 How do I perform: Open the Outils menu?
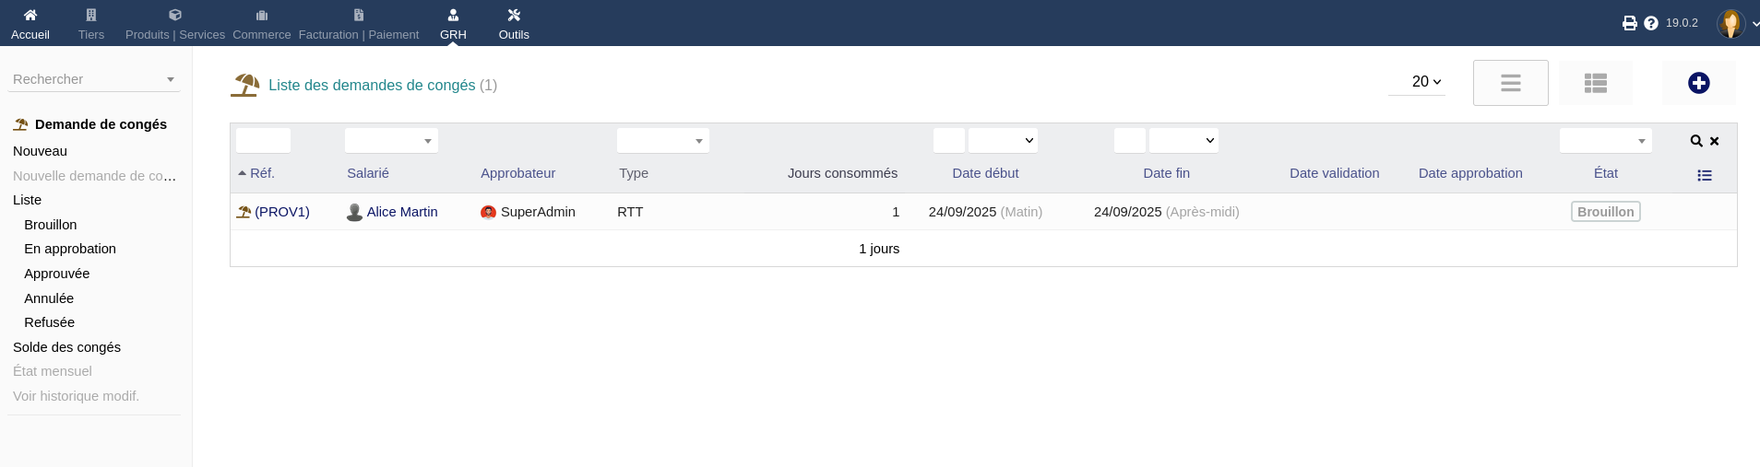[x=514, y=23]
